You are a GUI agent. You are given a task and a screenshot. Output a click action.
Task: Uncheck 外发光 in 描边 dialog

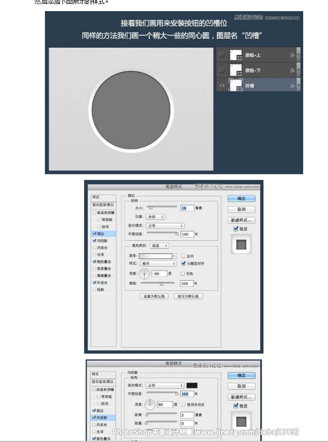coord(95,282)
